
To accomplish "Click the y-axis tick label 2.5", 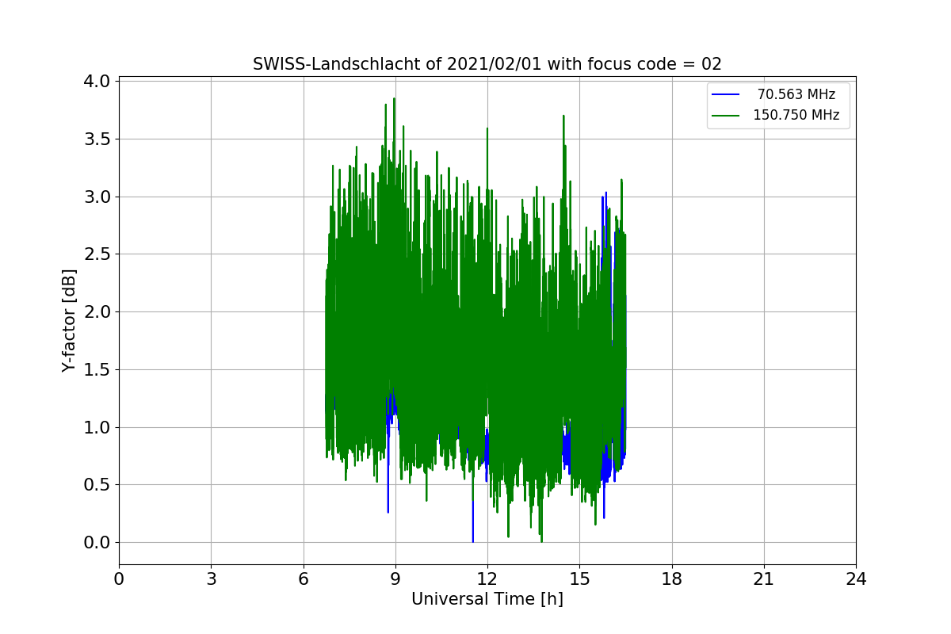I will pos(97,254).
